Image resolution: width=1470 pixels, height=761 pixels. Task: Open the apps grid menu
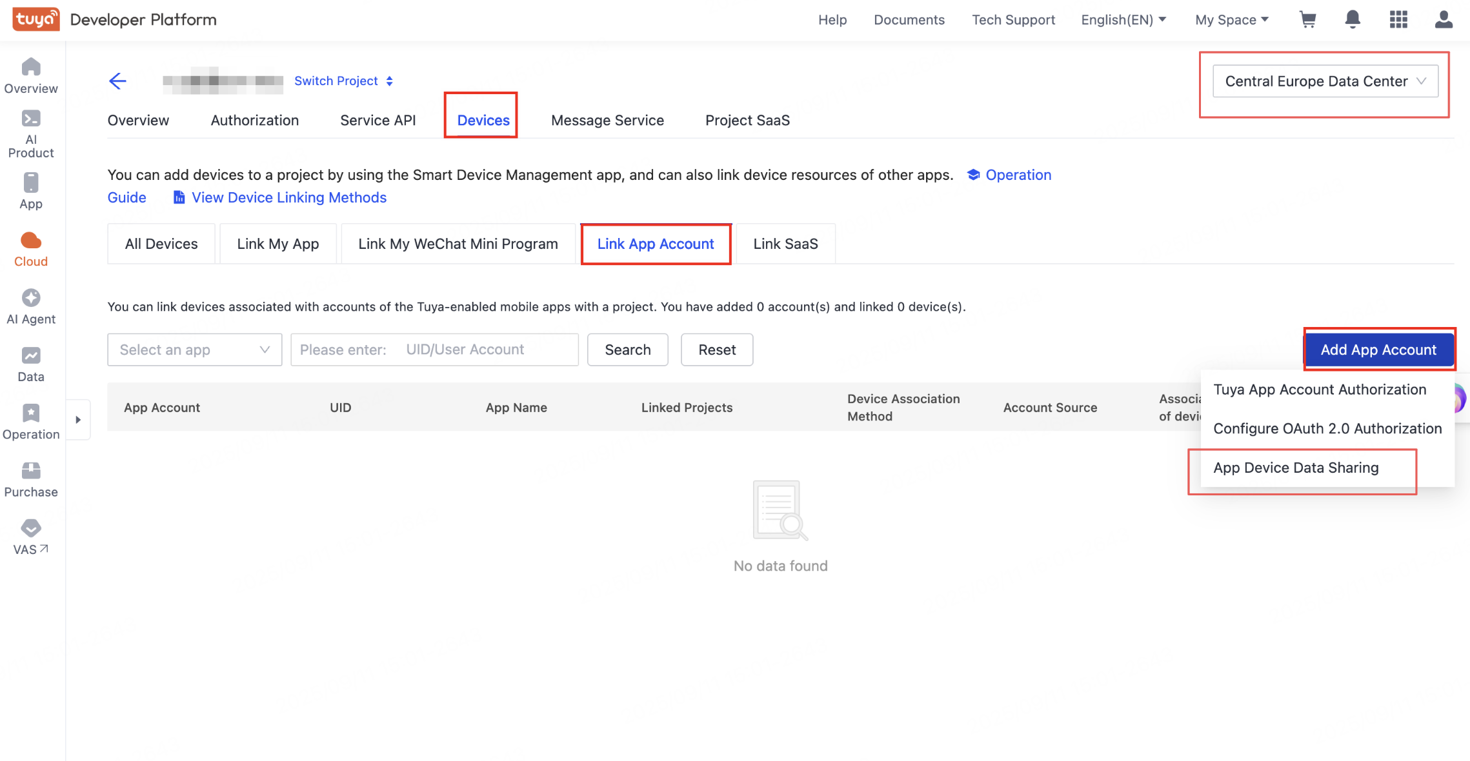click(x=1398, y=19)
